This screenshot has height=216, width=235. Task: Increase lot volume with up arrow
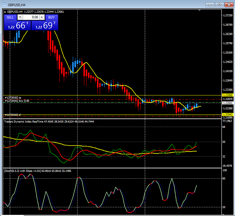click(x=42, y=17)
